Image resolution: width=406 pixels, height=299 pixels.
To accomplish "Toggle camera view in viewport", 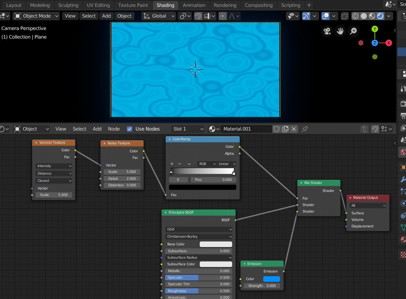I will (x=327, y=31).
